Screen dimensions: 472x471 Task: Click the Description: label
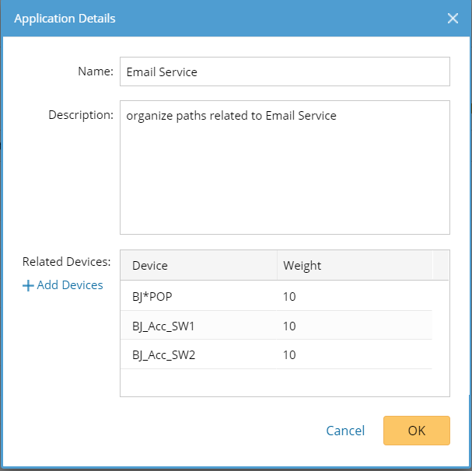tap(81, 115)
